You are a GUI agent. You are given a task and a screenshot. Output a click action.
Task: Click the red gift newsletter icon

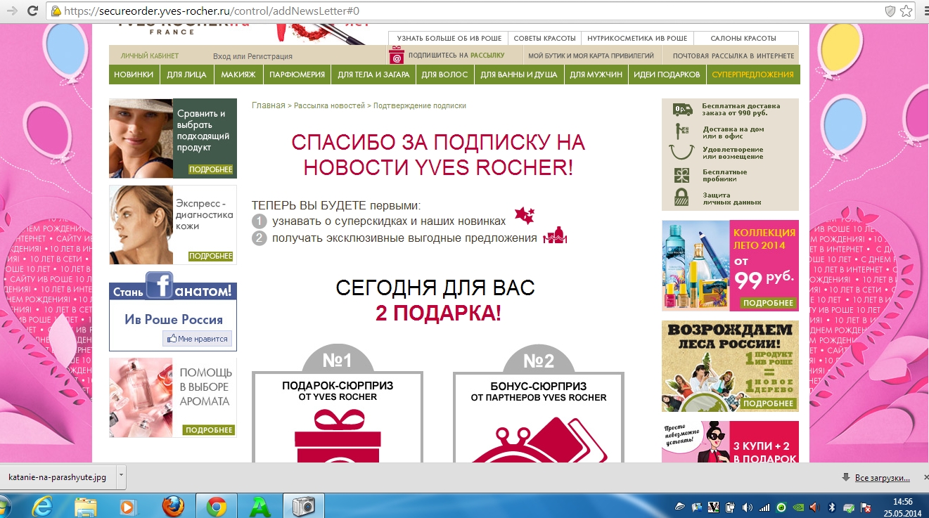pyautogui.click(x=397, y=56)
